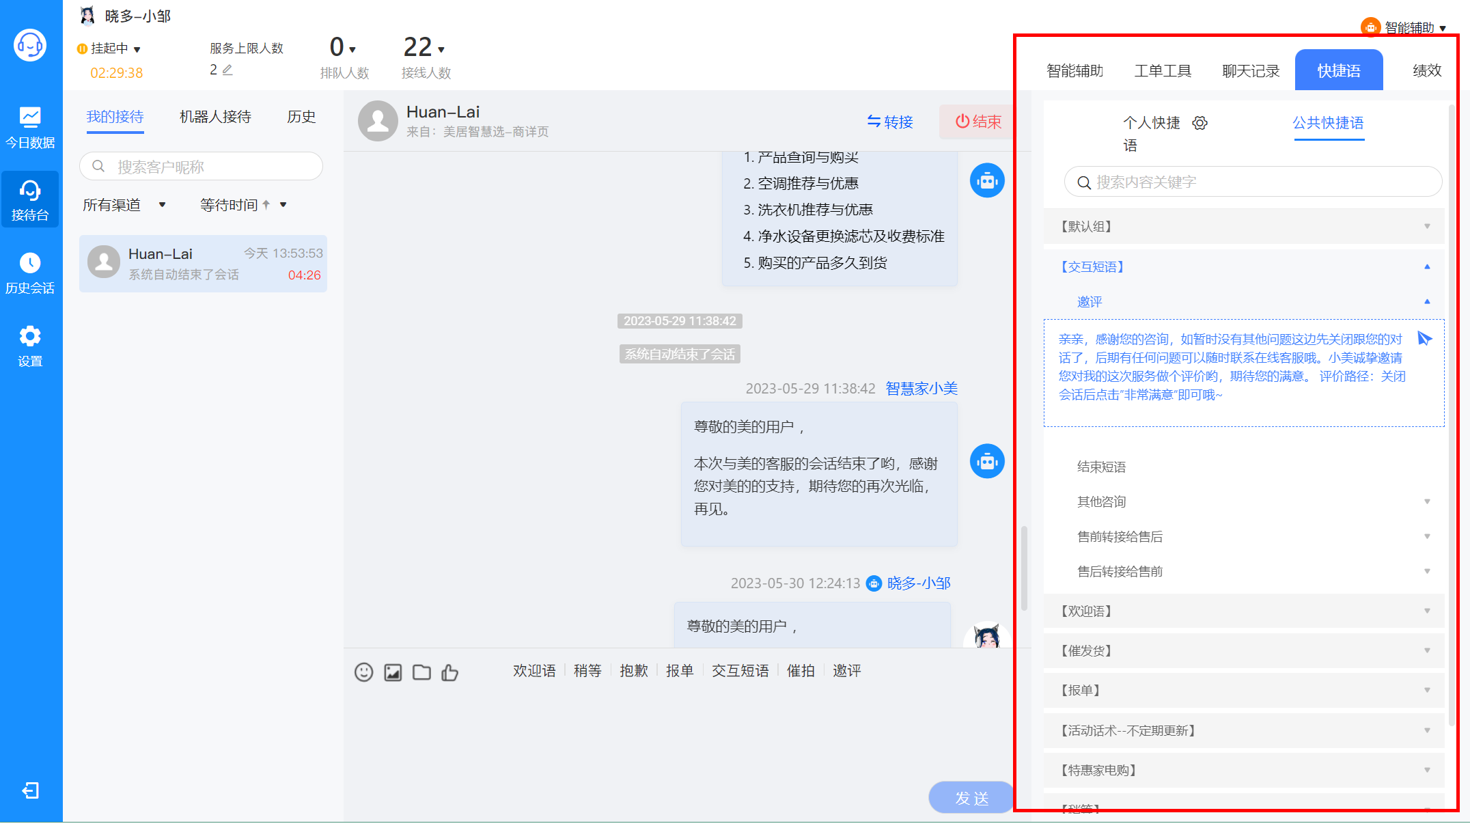Open the emoji picker in chat toolbar
The height and width of the screenshot is (828, 1470).
point(364,672)
